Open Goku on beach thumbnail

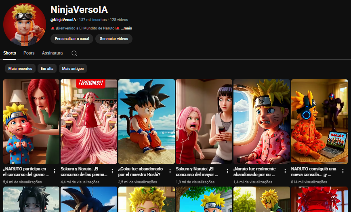tap(147, 122)
